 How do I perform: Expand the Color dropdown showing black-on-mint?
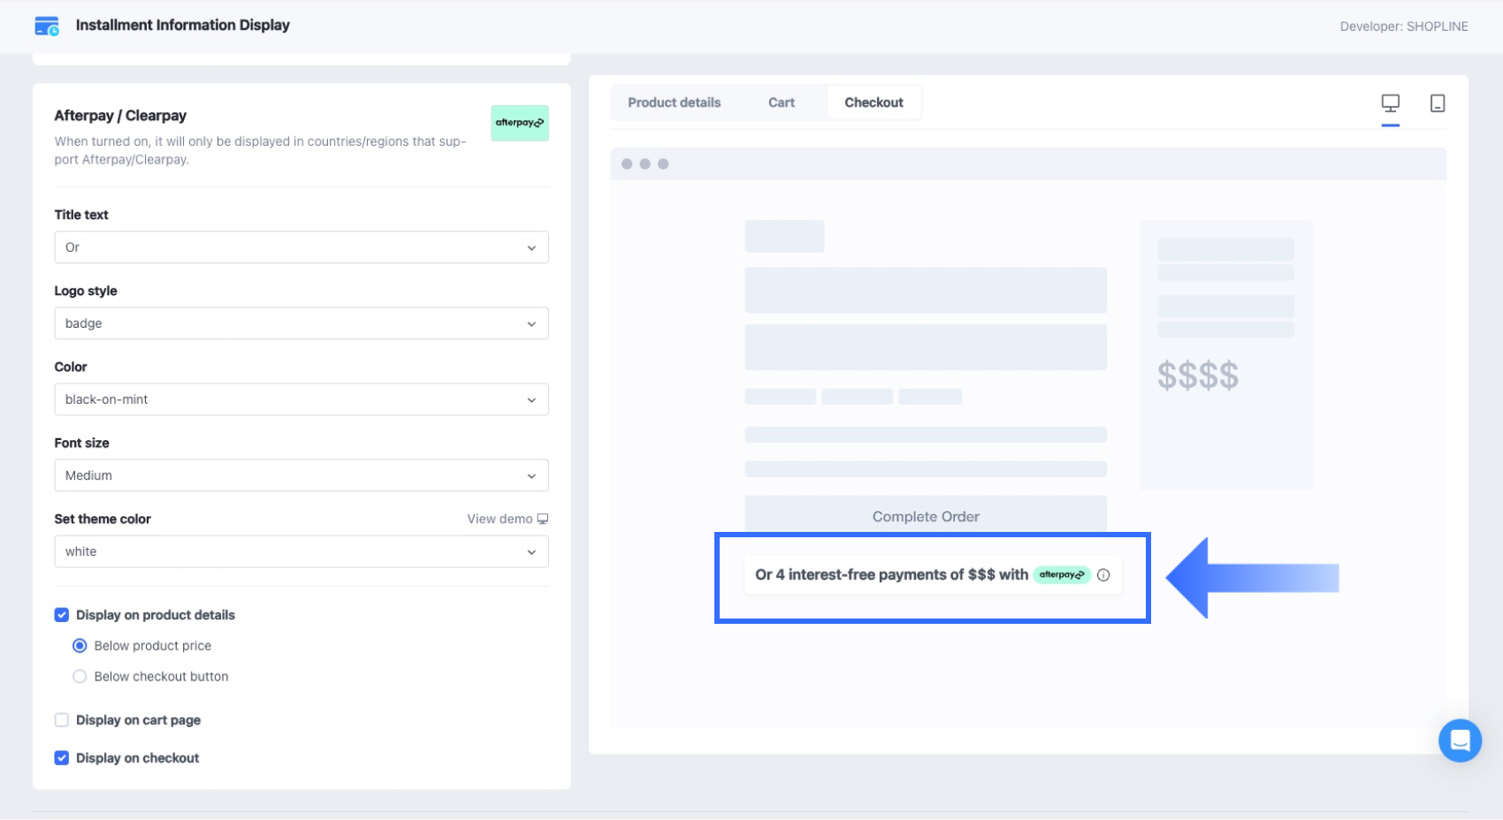click(x=301, y=399)
